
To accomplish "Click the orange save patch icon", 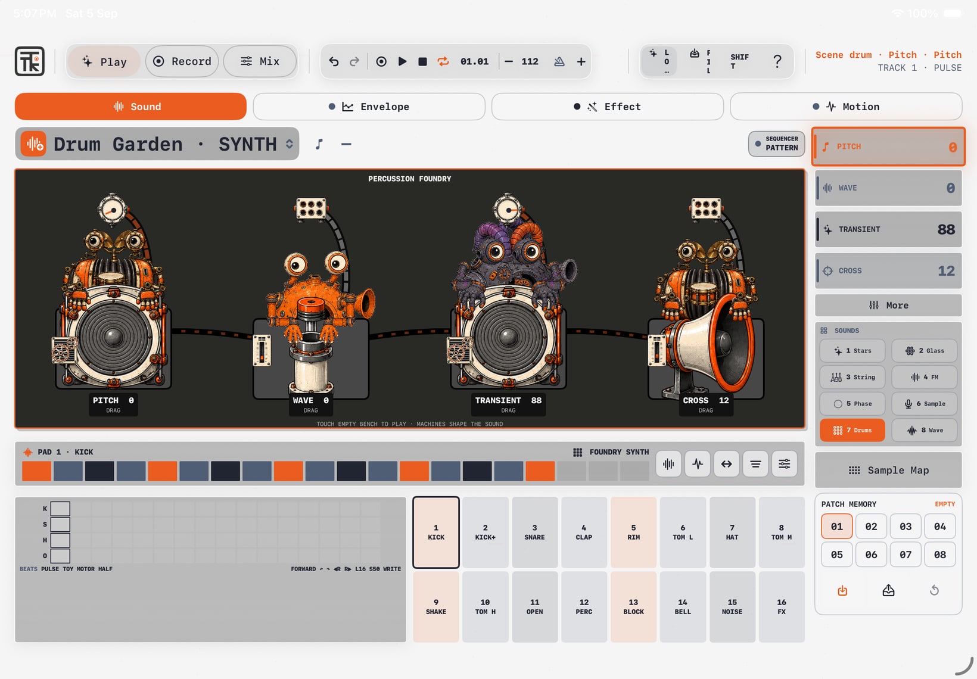I will click(x=842, y=590).
